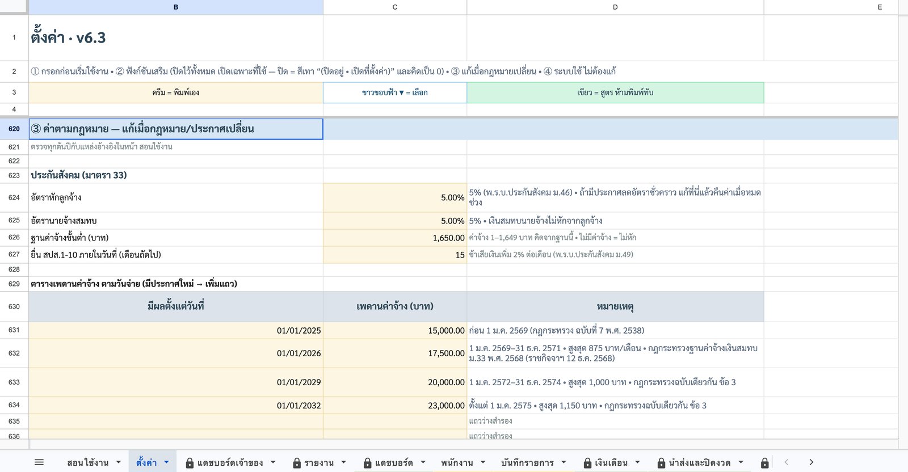908x472 pixels.
Task: Click the ตั้งค่า · v6.3 title cell
Action: click(x=176, y=38)
